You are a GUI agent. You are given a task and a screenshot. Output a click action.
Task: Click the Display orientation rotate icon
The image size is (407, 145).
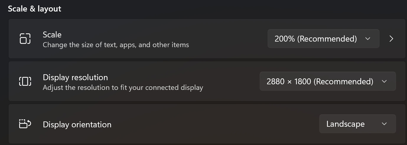point(25,124)
